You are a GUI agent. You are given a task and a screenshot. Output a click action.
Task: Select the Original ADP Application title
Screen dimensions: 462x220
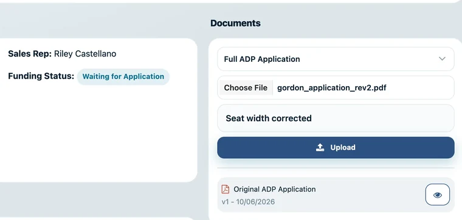pos(275,189)
